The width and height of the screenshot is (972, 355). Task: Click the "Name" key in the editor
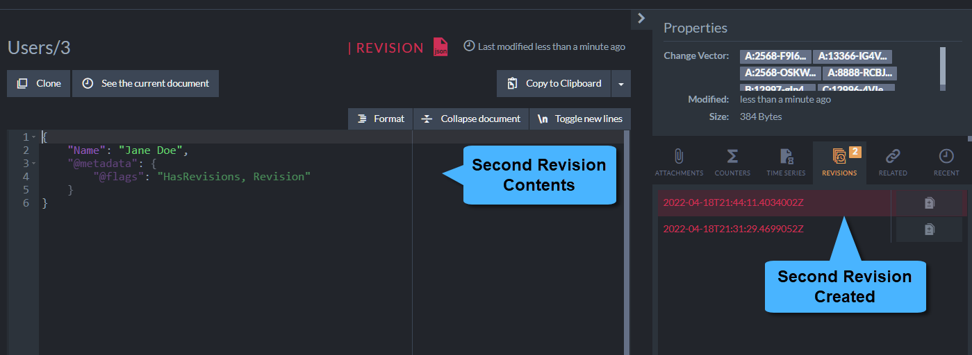(87, 150)
